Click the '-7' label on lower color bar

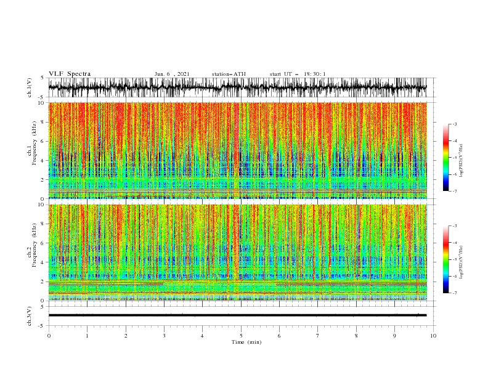454,293
